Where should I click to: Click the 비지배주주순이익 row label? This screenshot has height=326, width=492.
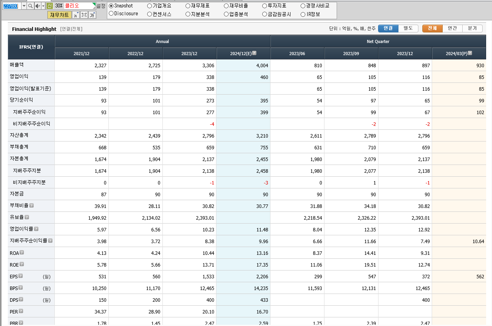point(32,124)
